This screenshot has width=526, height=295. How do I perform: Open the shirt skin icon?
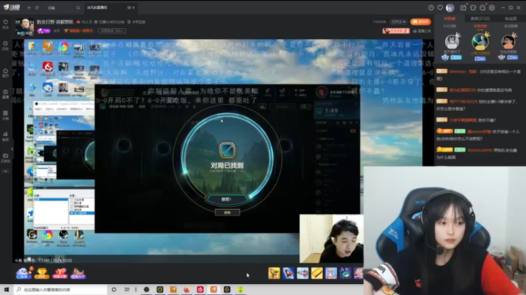click(473, 7)
